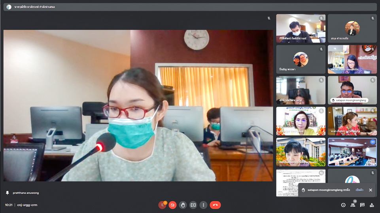Click the raised hand icon in the notification
Image resolution: width=380 pixels, height=213 pixels.
pos(303,190)
